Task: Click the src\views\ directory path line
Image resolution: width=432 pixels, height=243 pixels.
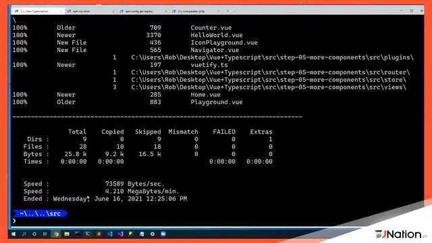Action: pos(269,87)
